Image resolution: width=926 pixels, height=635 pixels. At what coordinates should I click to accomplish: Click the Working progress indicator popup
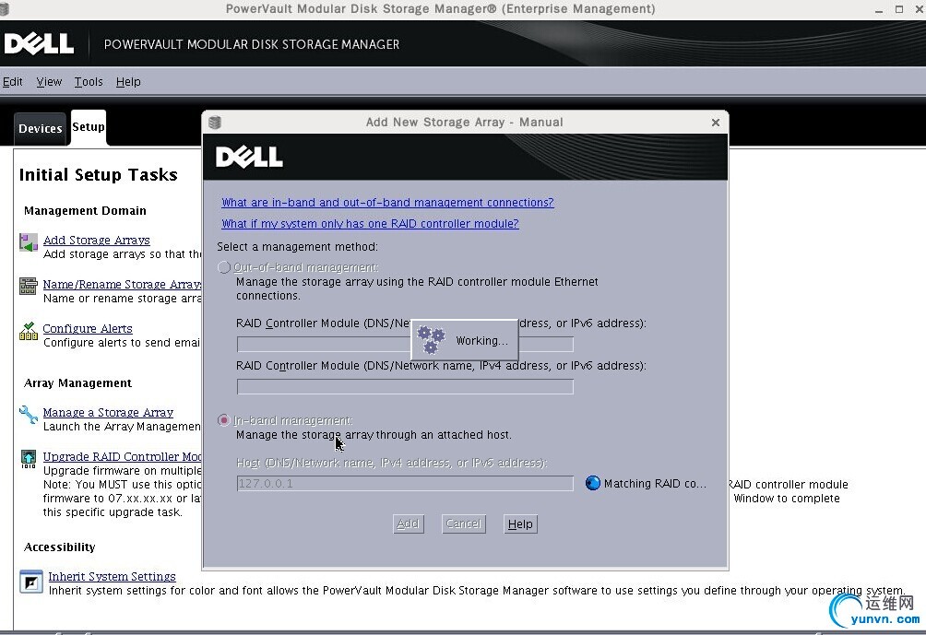pos(465,340)
